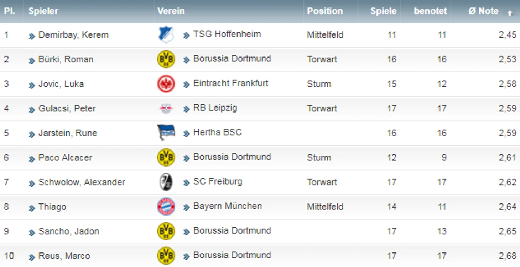Click the arrow icon before Thiago
This screenshot has height=267, width=520.
pos(32,208)
